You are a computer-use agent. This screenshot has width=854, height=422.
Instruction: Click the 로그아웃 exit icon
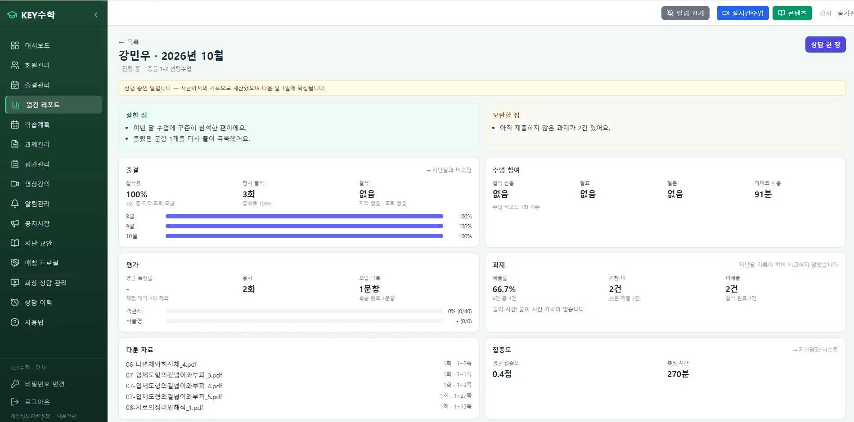pyautogui.click(x=15, y=402)
